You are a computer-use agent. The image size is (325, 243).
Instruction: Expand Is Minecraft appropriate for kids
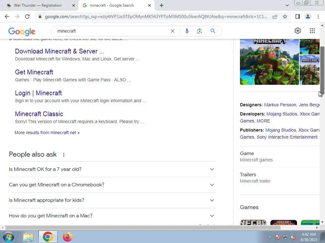(112, 200)
